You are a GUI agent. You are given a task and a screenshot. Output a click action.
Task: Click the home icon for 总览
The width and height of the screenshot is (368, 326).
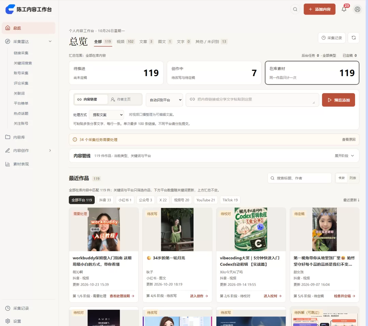click(8, 28)
